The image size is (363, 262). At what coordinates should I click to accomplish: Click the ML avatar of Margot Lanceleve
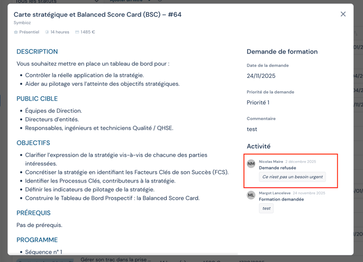251,195
